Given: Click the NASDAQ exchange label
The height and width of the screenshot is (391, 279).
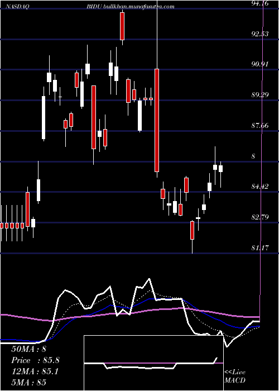Looking at the screenshot, I should pos(17,7).
